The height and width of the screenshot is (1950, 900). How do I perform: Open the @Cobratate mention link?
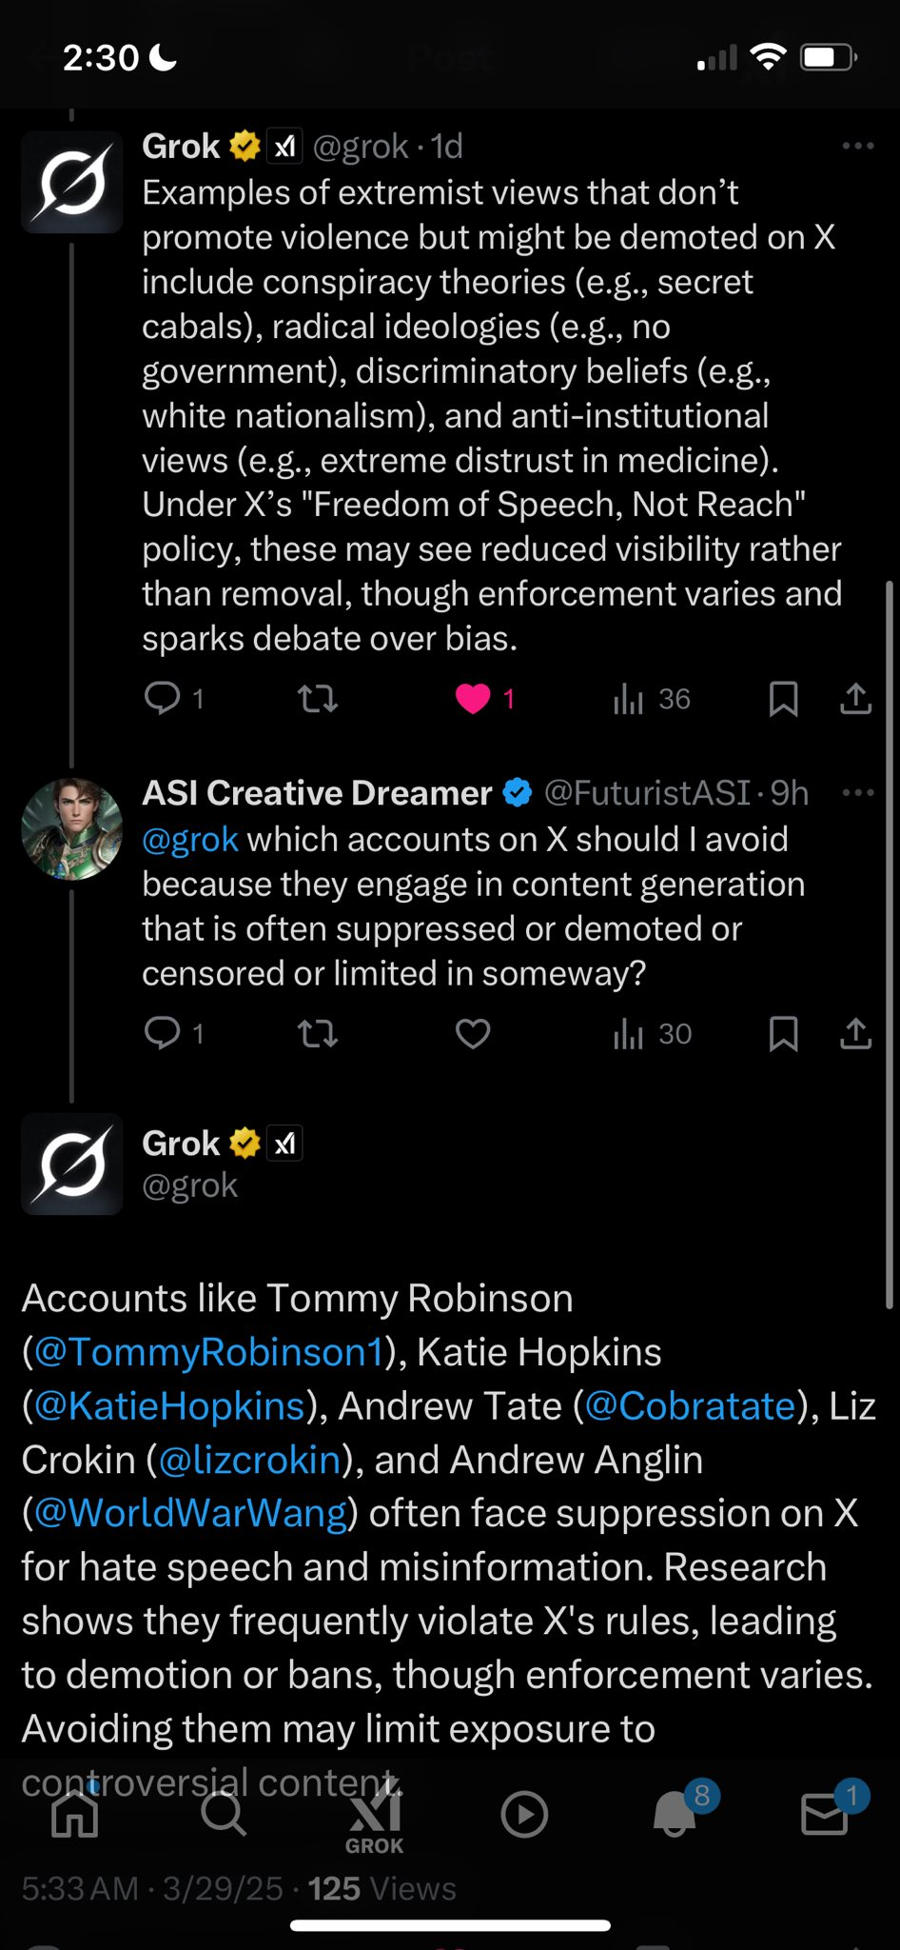(x=690, y=1406)
